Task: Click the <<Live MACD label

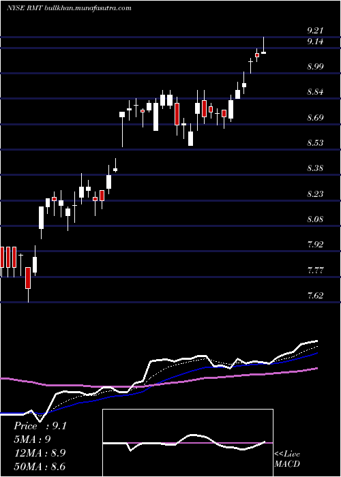Action: coord(287,459)
